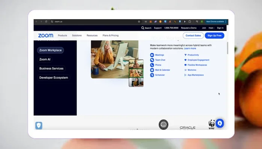Screen dimensions: 262x149
Task: Open the Workvivo link
Action: coord(192,70)
